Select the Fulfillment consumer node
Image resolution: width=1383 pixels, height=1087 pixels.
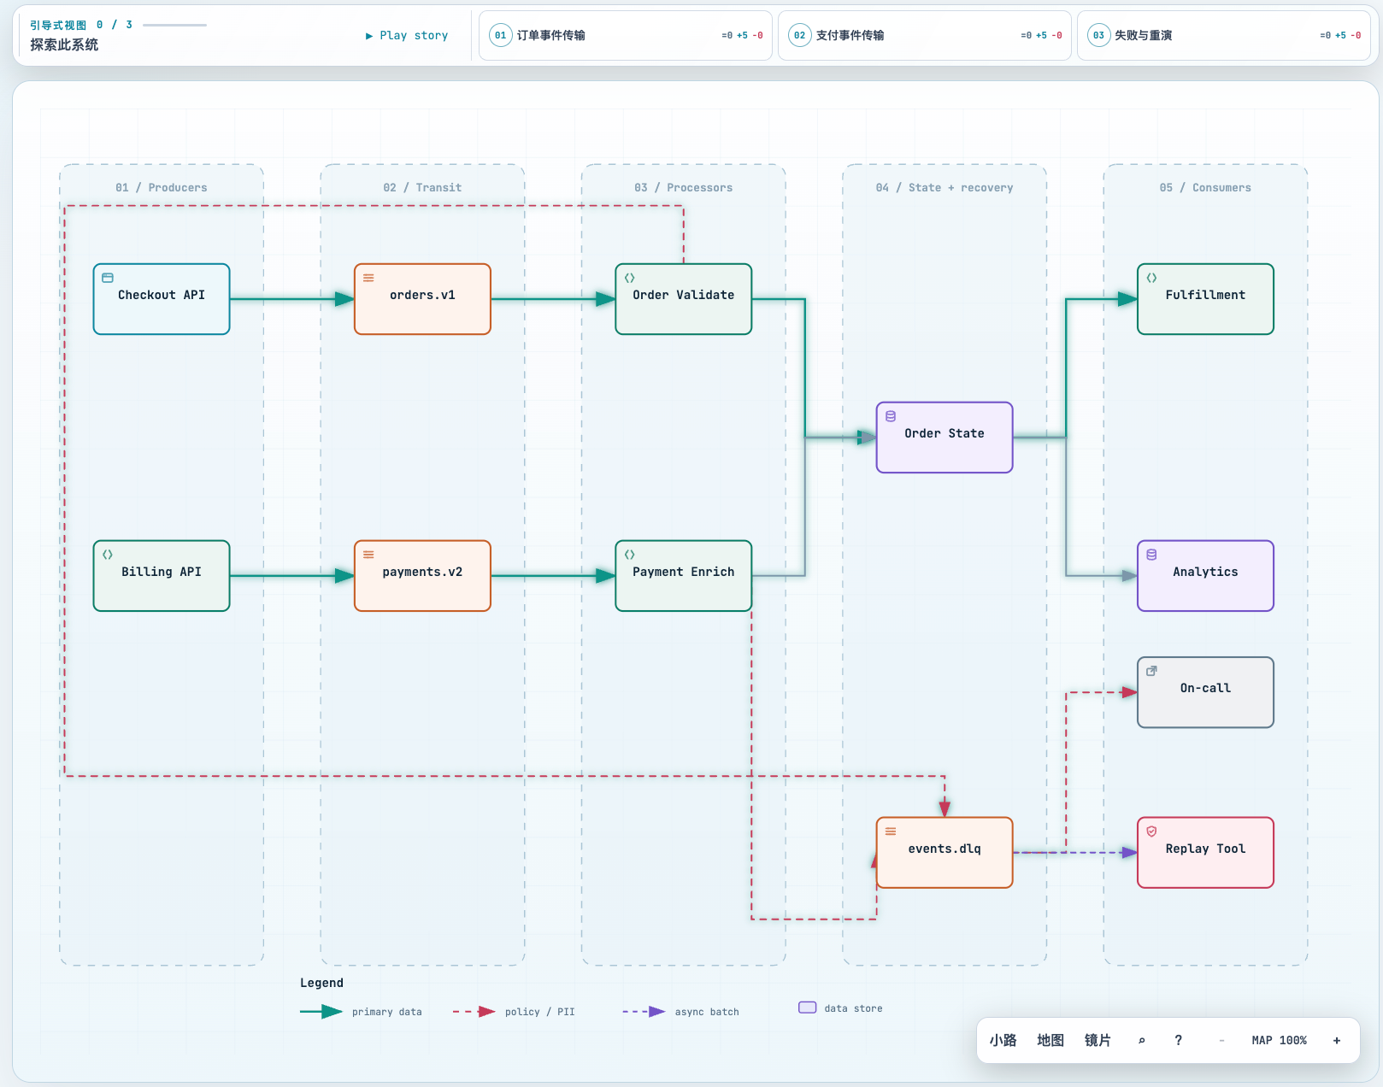pos(1205,299)
